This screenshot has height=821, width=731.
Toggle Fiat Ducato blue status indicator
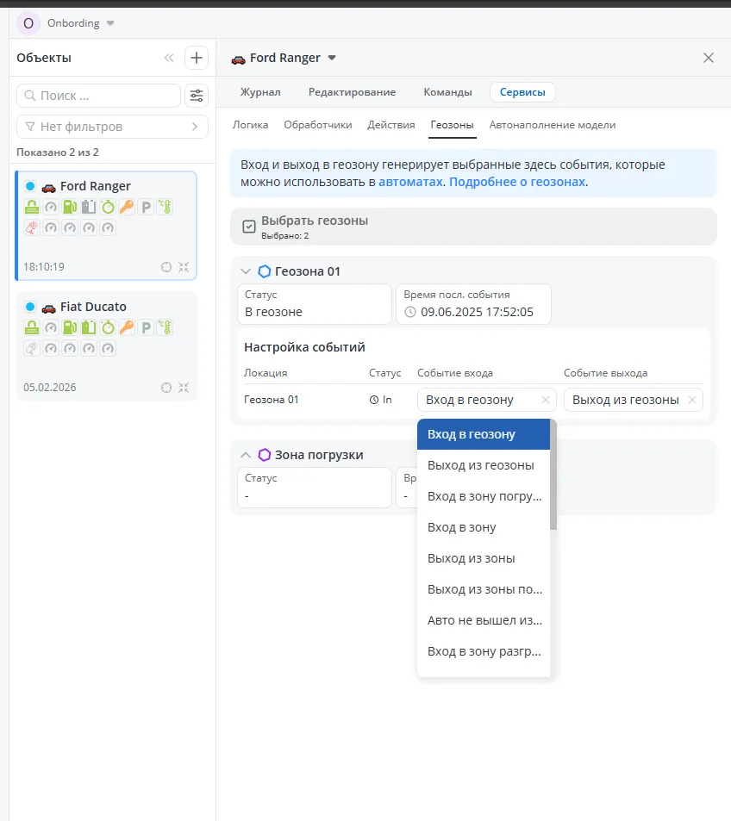[x=30, y=307]
